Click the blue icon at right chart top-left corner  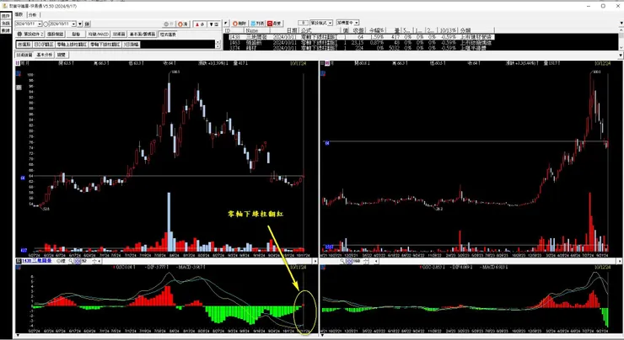click(323, 73)
